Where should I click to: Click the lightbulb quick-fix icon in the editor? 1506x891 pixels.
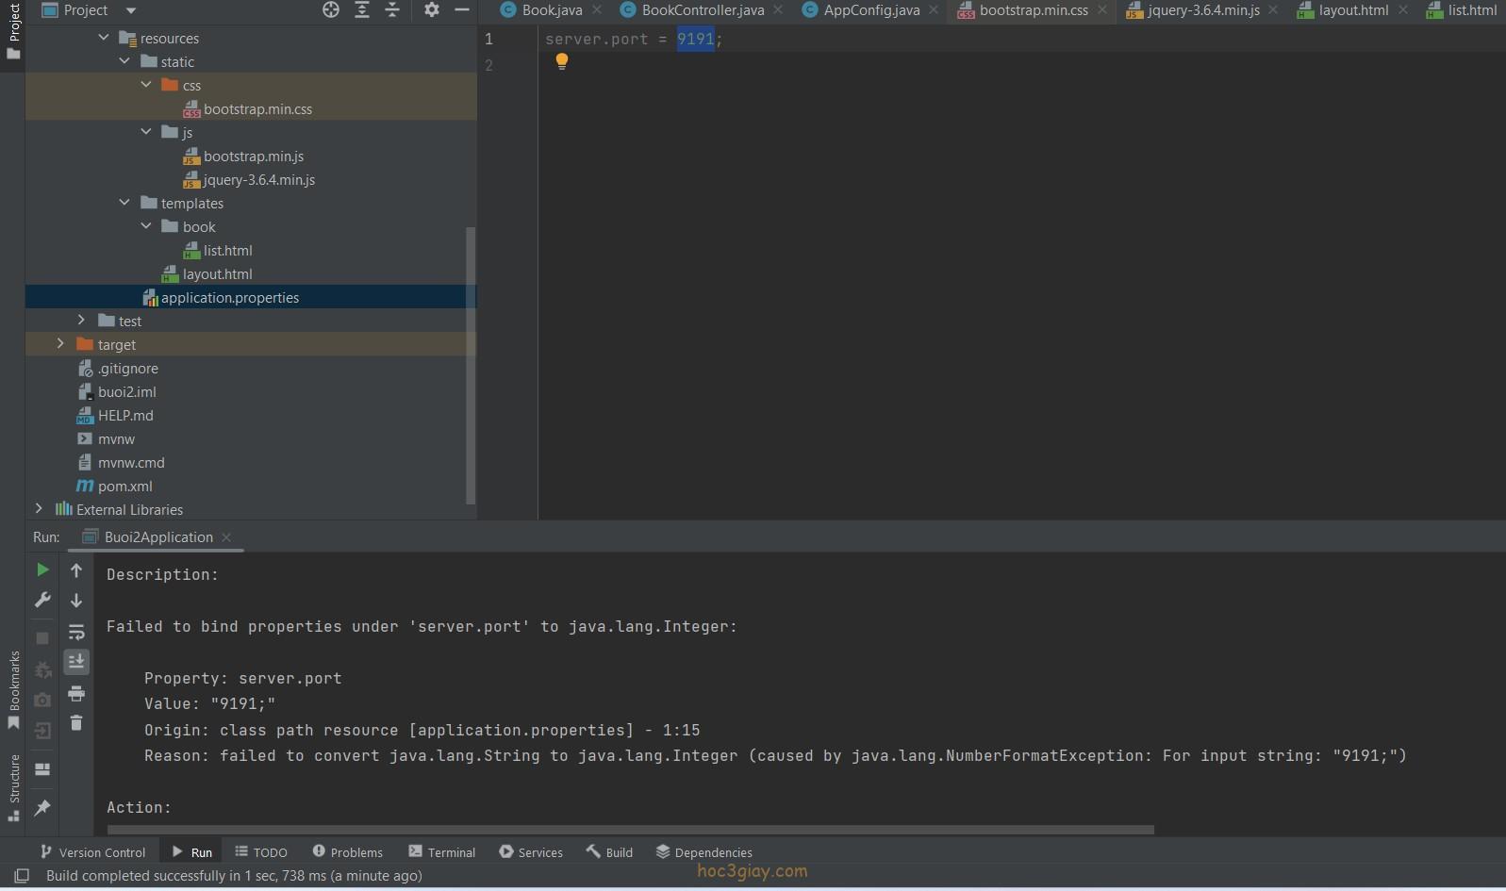[x=561, y=61]
